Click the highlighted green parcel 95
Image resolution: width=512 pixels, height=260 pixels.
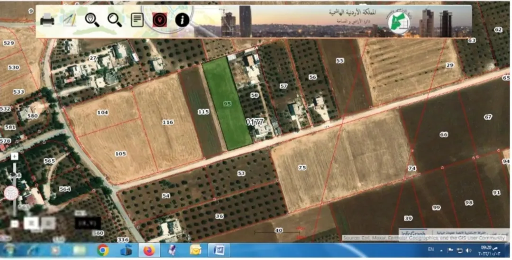point(227,103)
